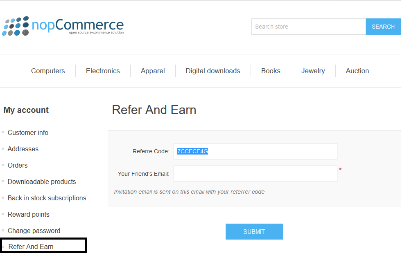Click the invitation email hint text
This screenshot has width=407, height=260.
(x=189, y=192)
